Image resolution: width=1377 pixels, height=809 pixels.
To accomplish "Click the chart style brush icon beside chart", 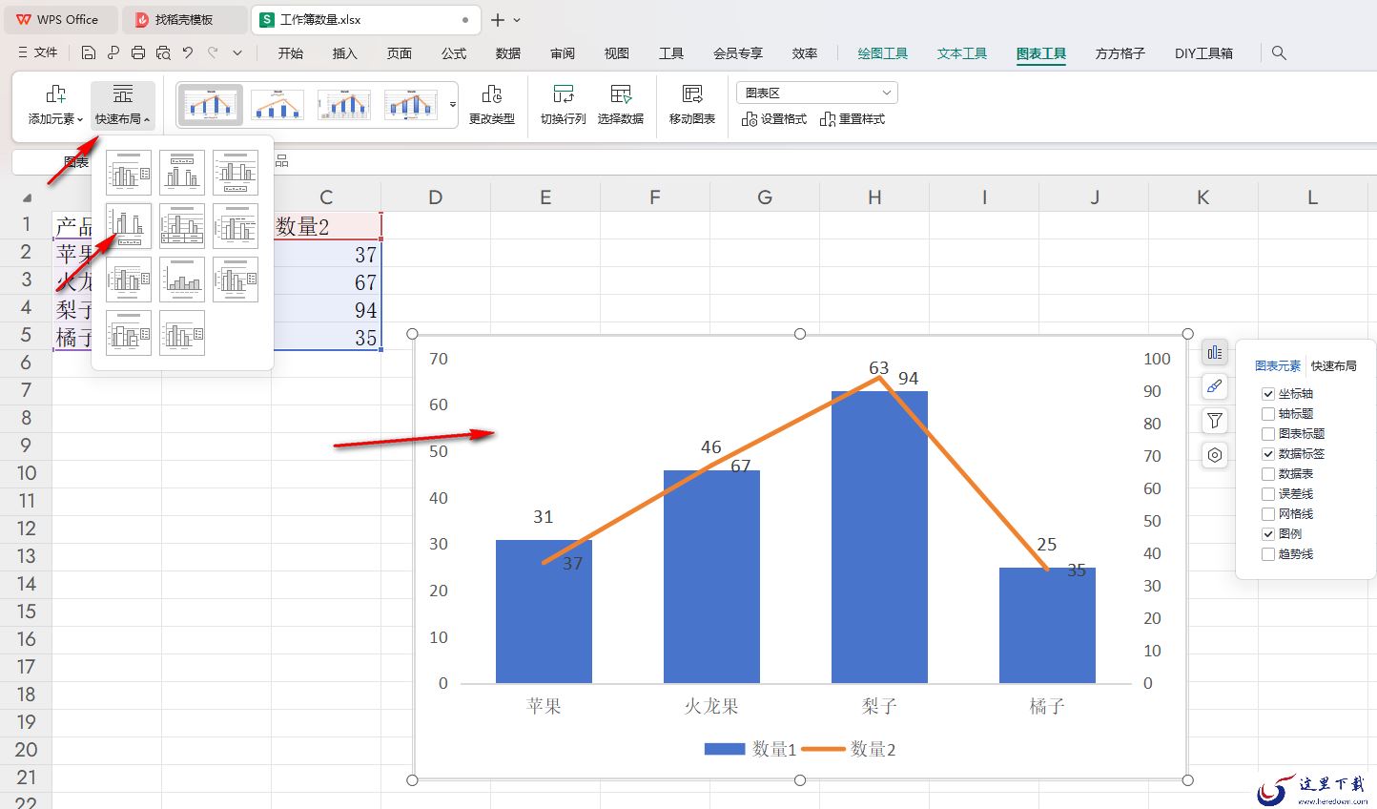I will (x=1214, y=386).
